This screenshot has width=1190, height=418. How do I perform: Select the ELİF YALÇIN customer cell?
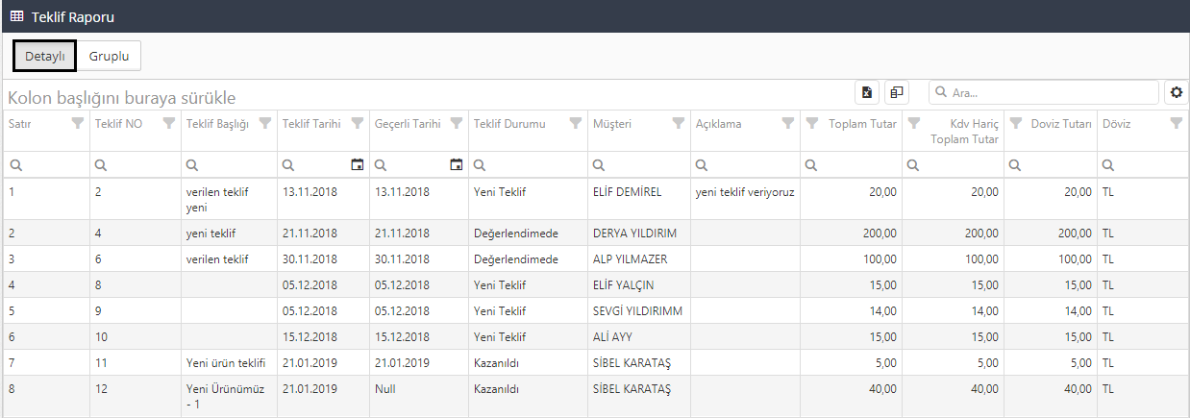pos(639,284)
